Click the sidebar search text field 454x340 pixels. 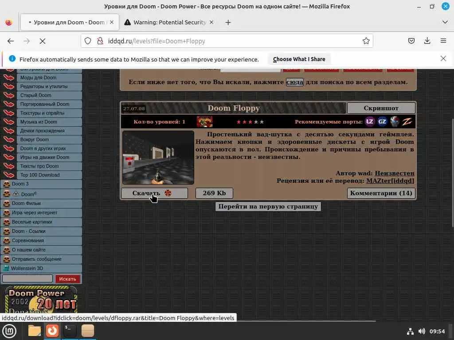pos(27,278)
